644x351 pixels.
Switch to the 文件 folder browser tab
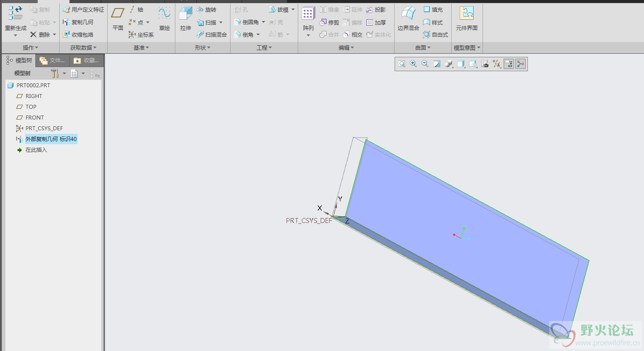tap(52, 60)
